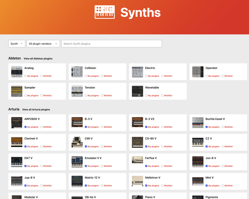Open the Farfisa V title link
This screenshot has height=199, width=249.
tap(151, 158)
